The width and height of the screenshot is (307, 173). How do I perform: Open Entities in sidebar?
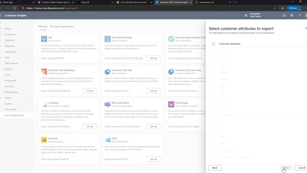[9, 69]
